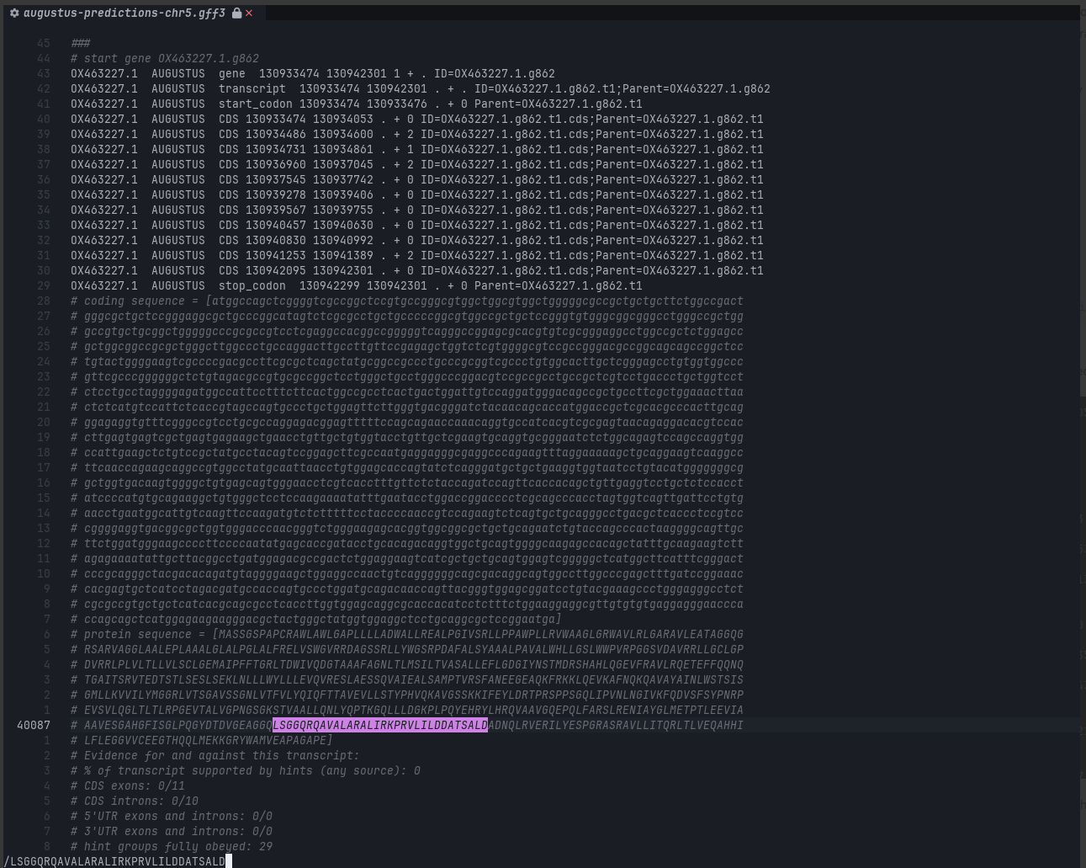
Task: Click the stop_codon feature line
Action: tap(356, 285)
